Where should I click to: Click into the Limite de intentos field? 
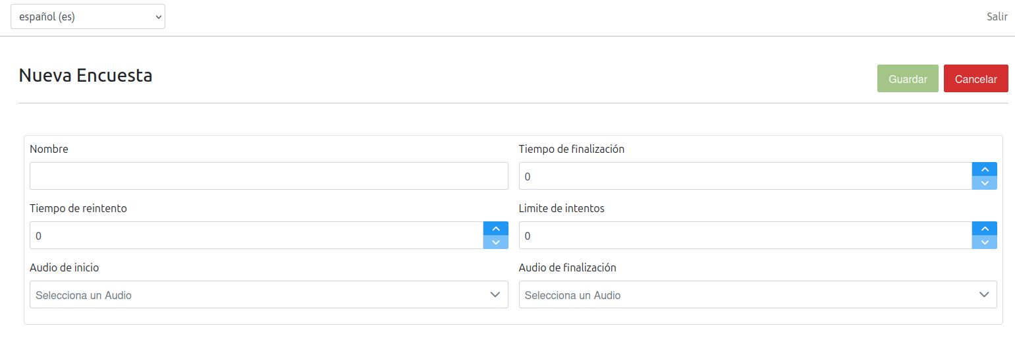744,236
